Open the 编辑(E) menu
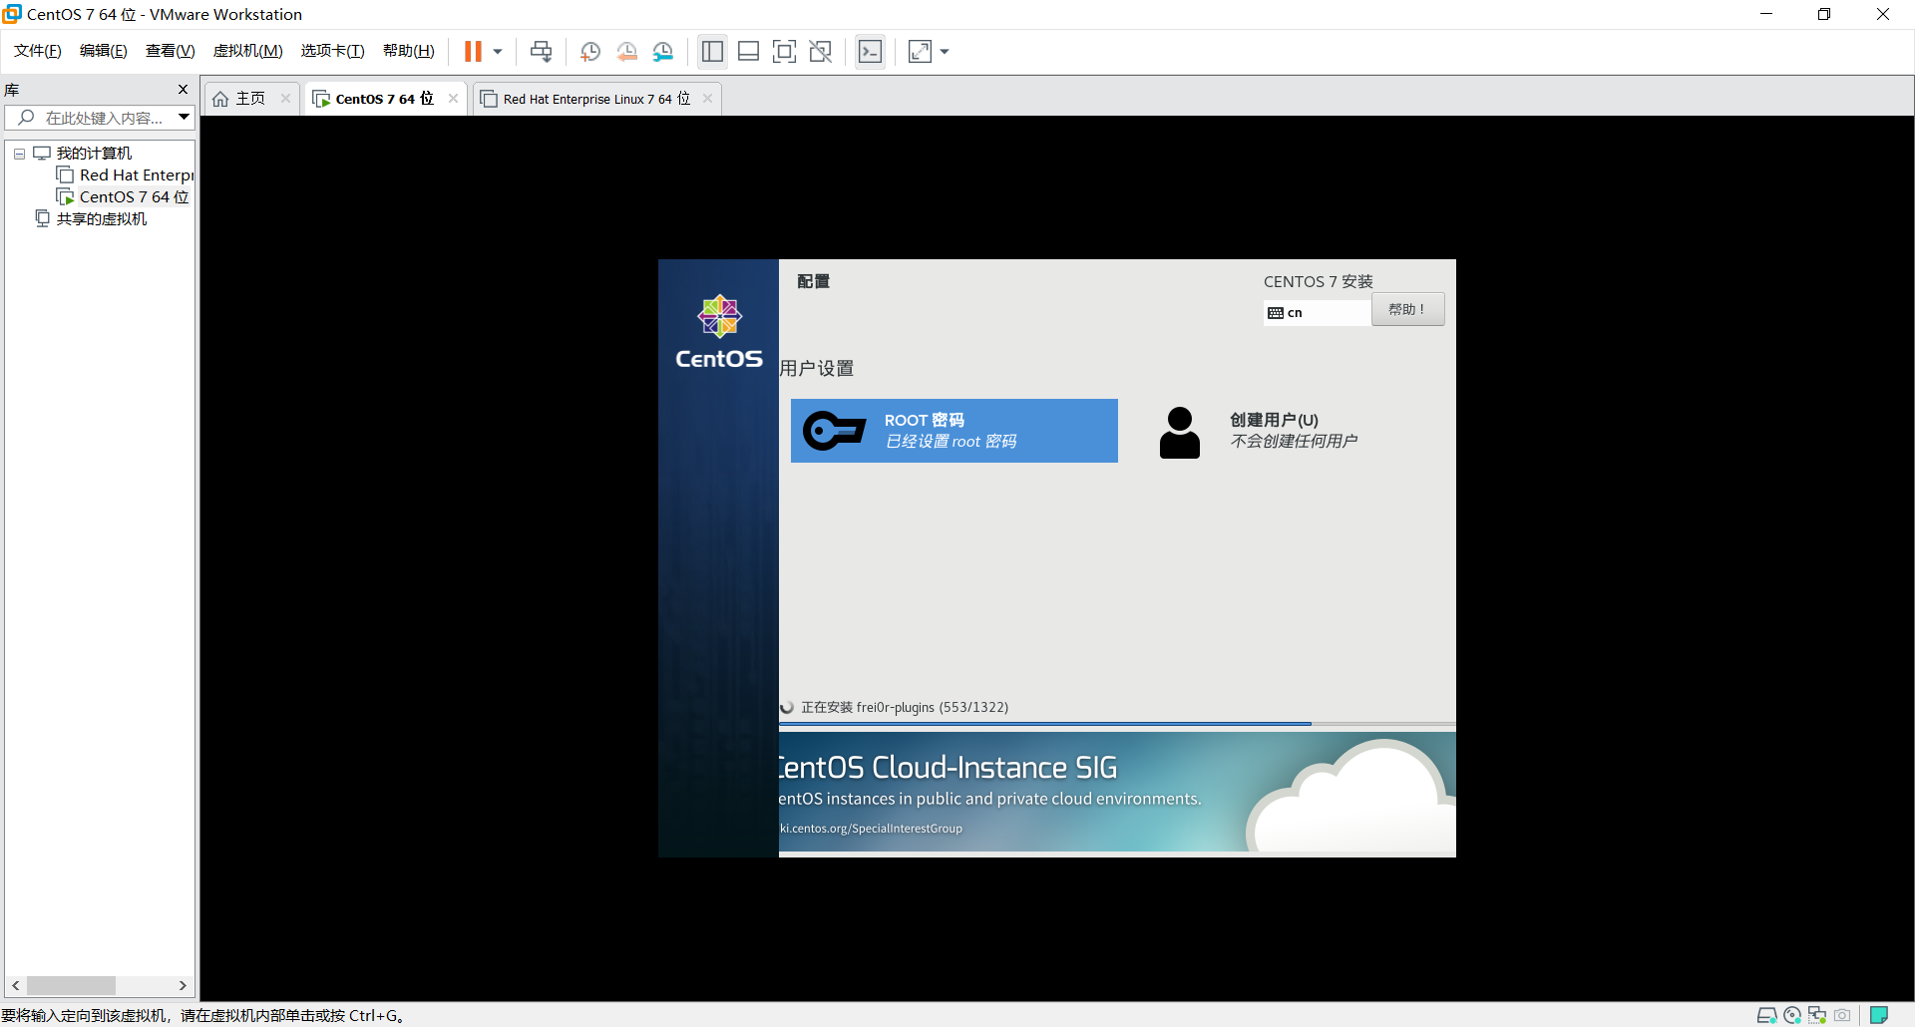The height and width of the screenshot is (1027, 1915). click(104, 51)
